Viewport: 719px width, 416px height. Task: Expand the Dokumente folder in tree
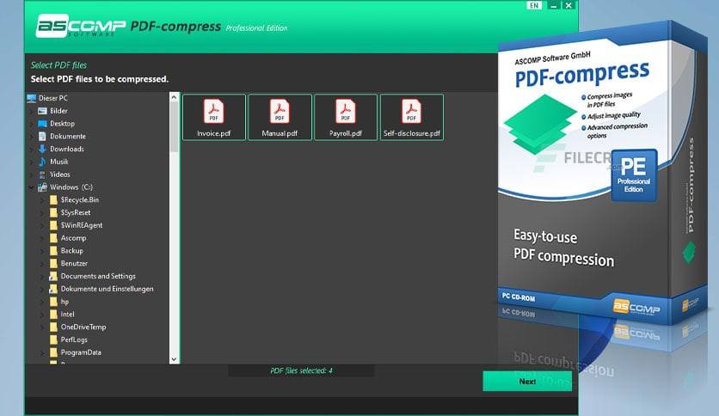(32, 137)
